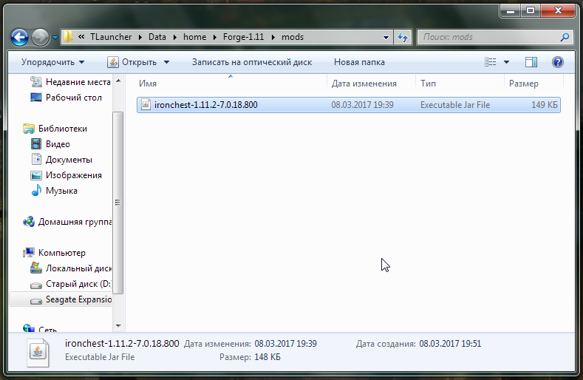Expand the hidden path chevrons before TLauncher
583x380 pixels.
click(81, 36)
